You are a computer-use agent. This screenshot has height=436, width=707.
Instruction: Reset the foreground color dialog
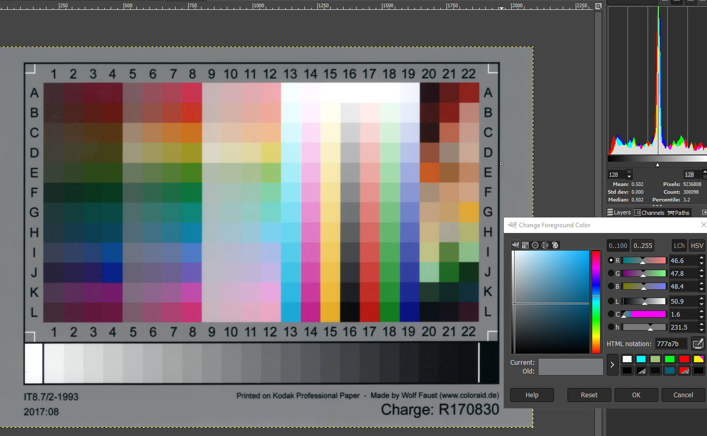pos(589,395)
